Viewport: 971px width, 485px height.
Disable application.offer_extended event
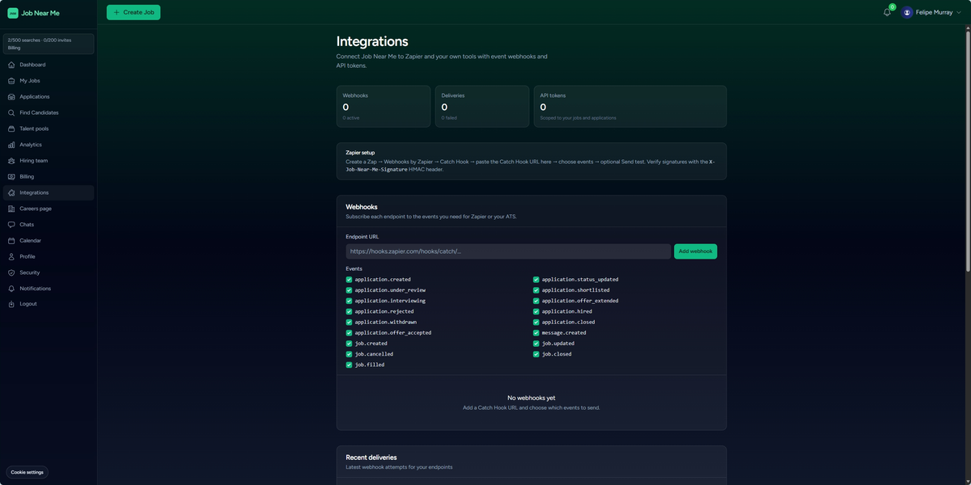click(536, 301)
